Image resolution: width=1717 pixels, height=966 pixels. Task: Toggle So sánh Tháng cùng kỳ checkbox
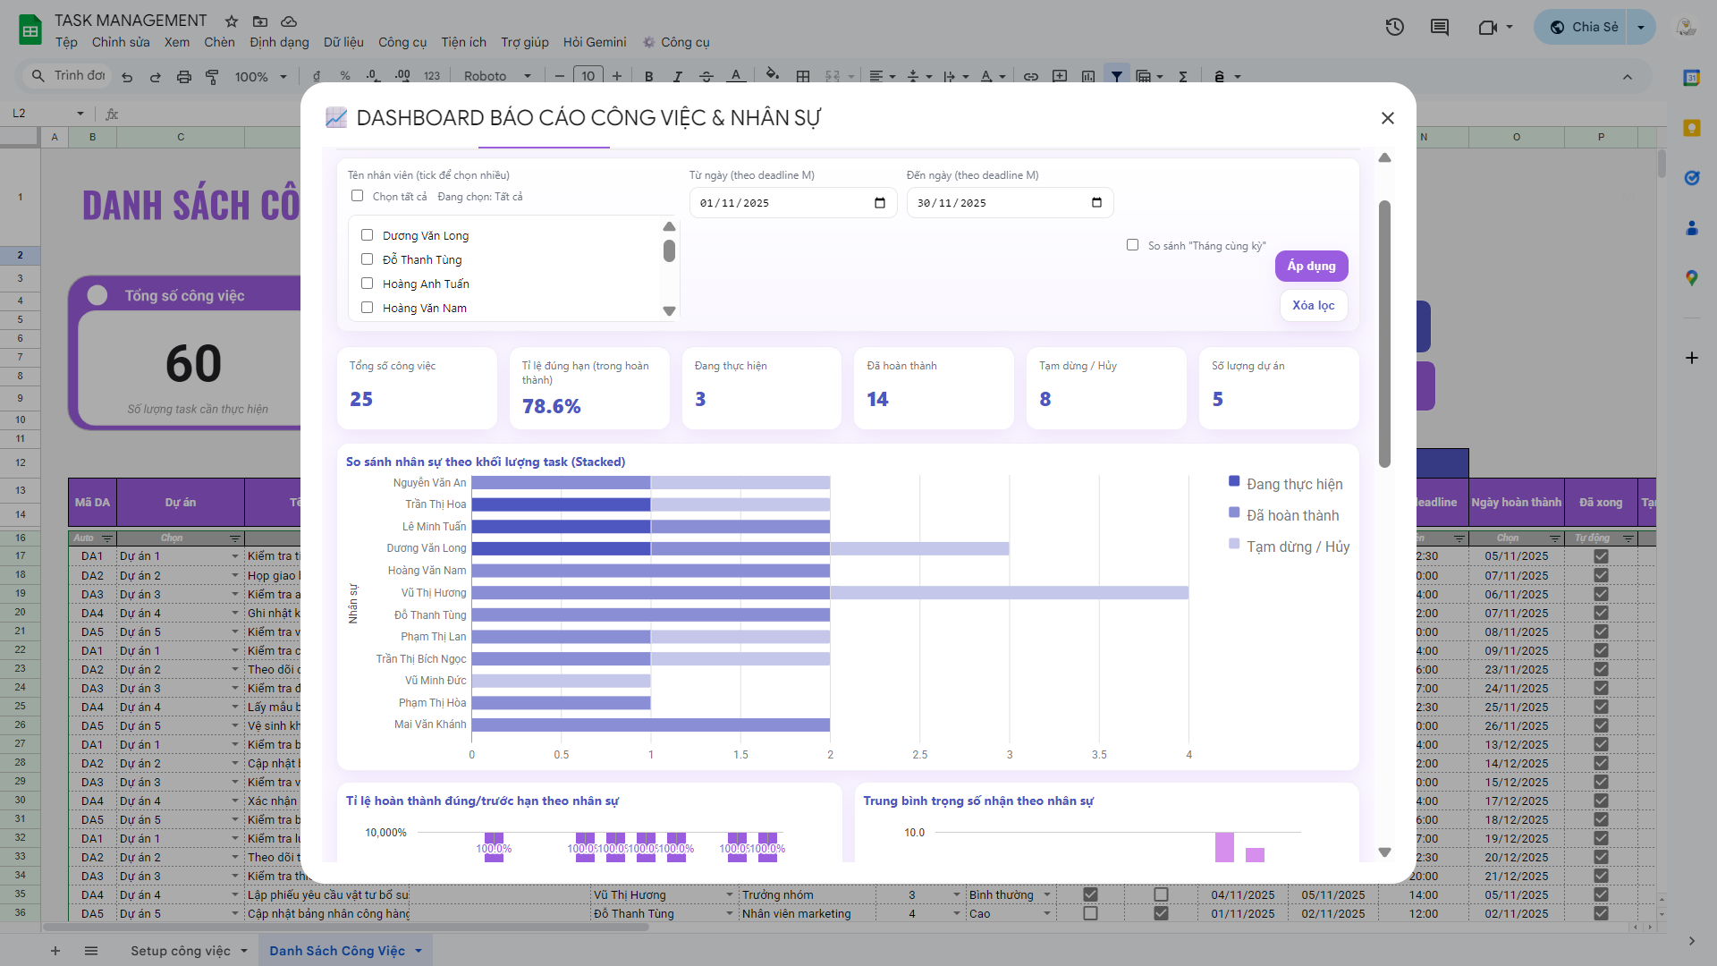coord(1132,245)
